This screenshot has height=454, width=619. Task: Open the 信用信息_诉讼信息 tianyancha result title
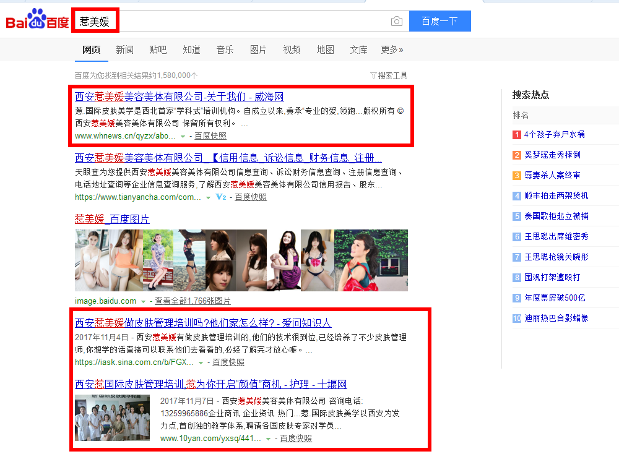[228, 158]
